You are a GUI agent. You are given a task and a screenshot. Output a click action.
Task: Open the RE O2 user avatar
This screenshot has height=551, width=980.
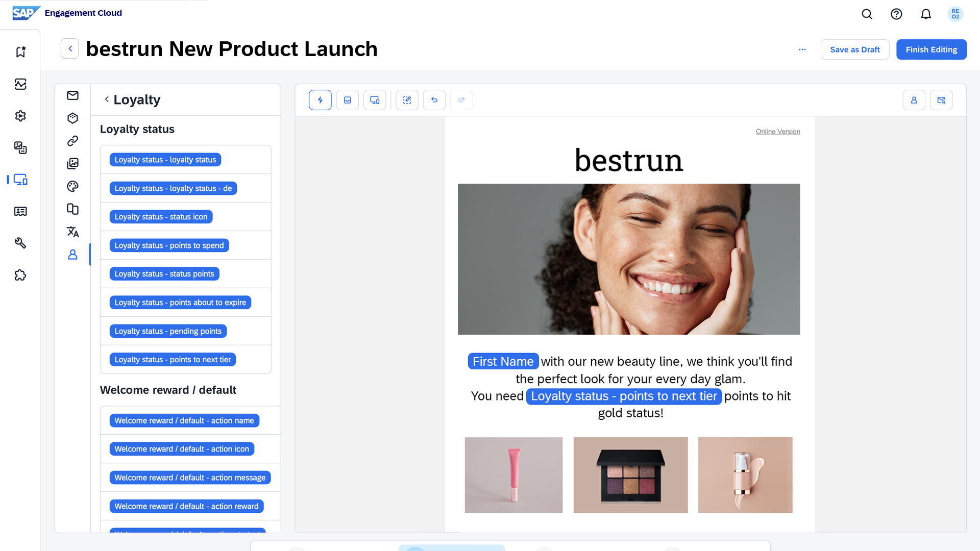(x=955, y=14)
